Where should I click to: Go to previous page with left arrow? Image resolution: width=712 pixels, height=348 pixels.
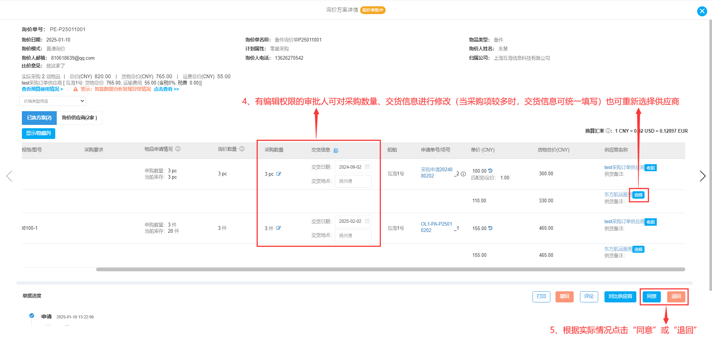(9, 176)
